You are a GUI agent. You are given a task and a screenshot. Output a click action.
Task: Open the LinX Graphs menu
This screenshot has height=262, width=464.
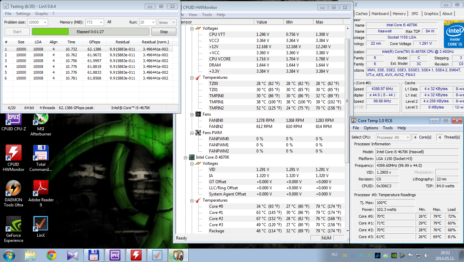42,14
